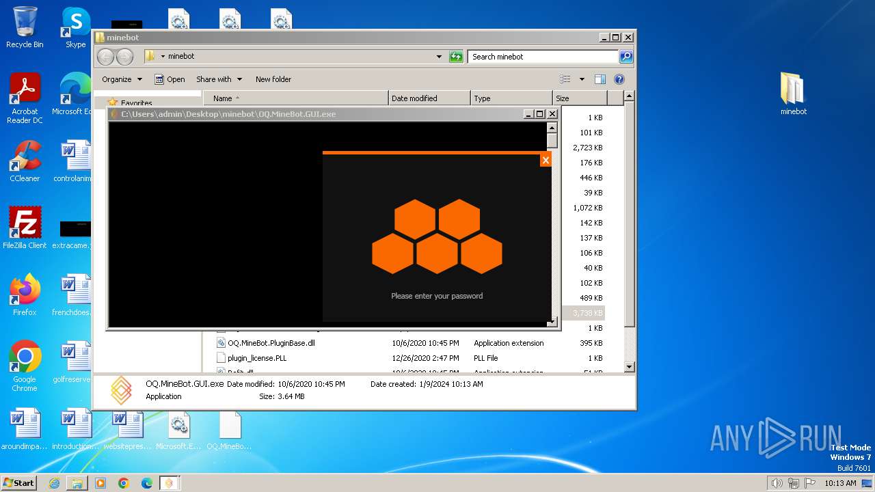Refresh the minebot folder view
Screen dimensions: 875x492
coord(456,57)
